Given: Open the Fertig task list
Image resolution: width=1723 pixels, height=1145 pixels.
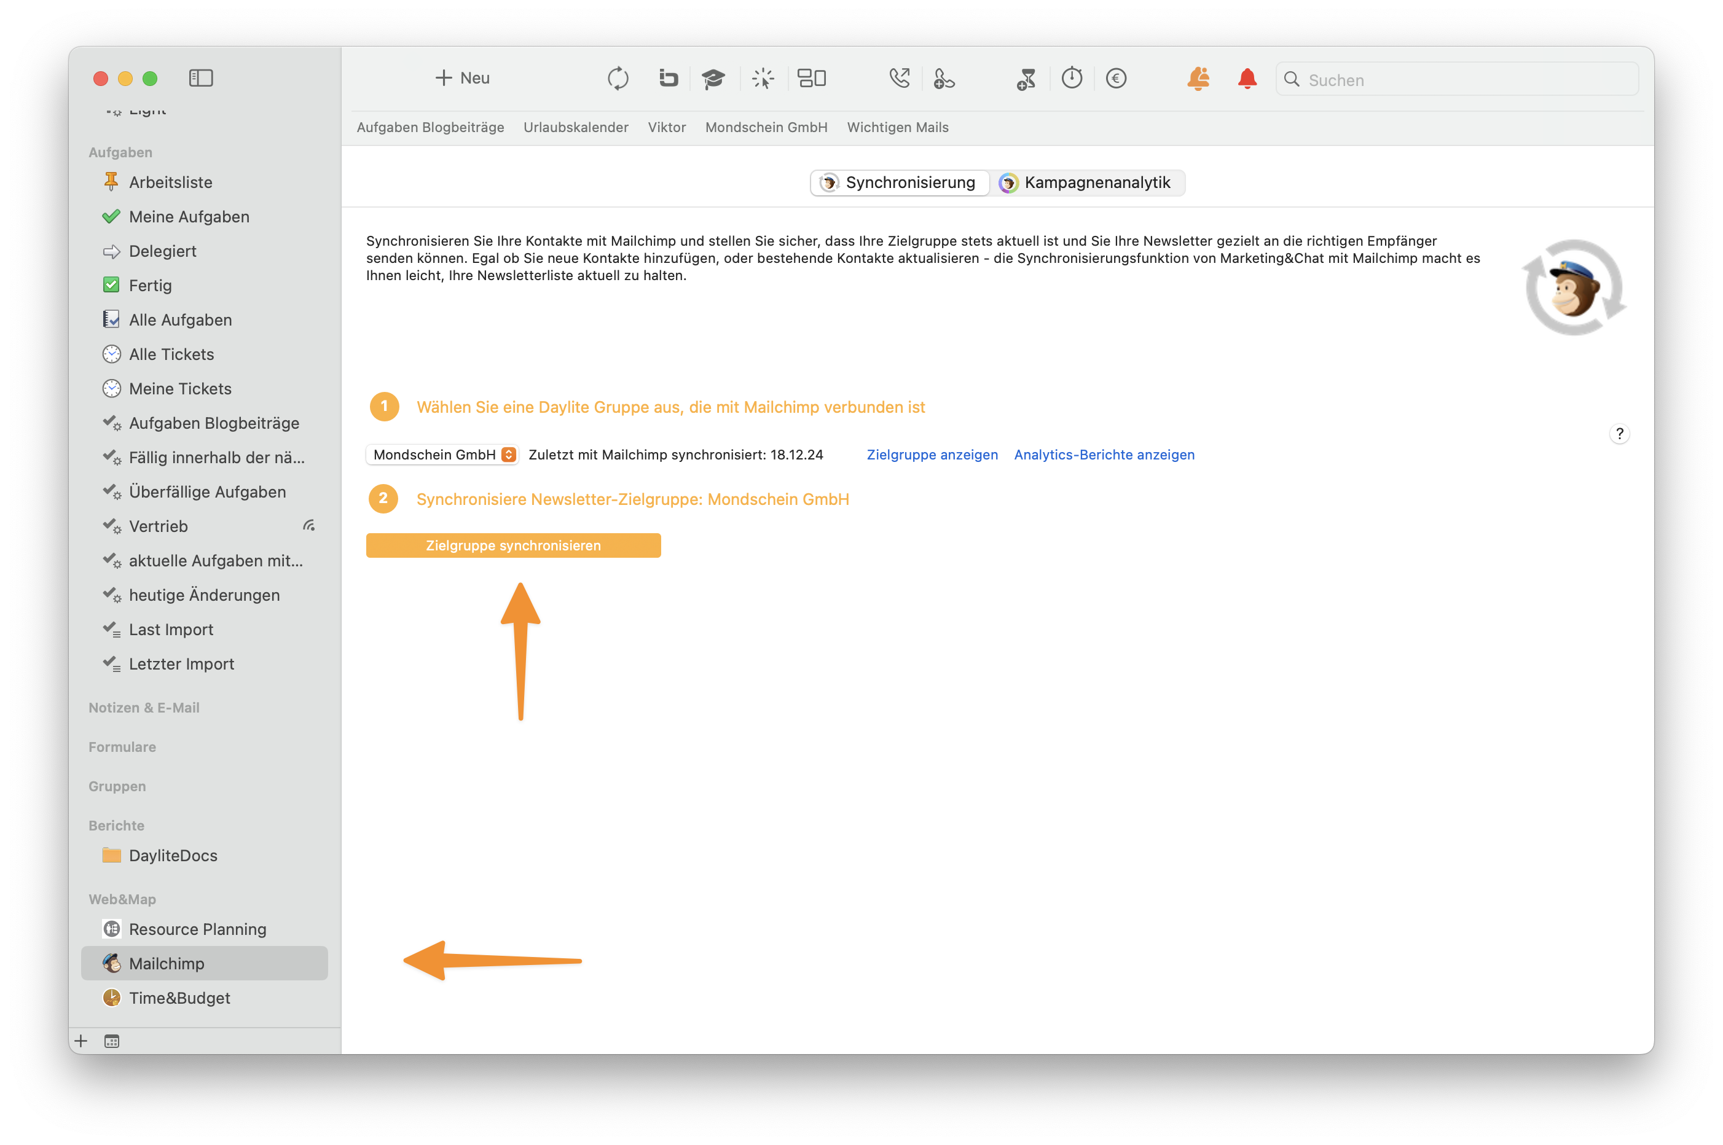Looking at the screenshot, I should coord(205,286).
